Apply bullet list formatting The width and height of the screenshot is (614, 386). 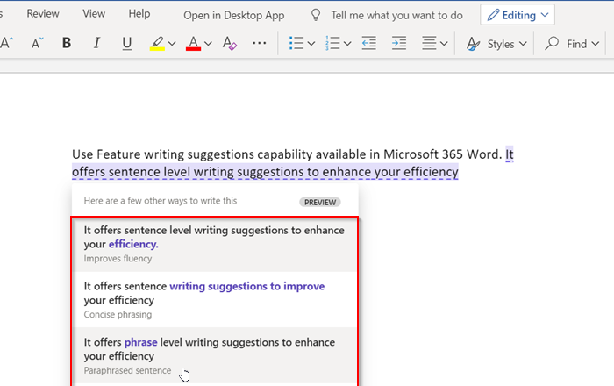coord(296,44)
